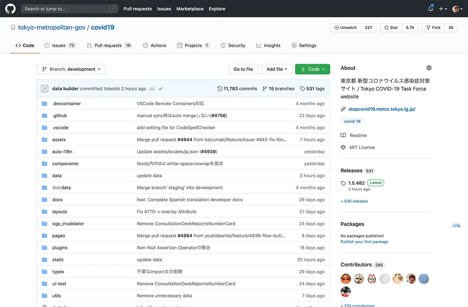The image size is (468, 307).
Task: View the 11,783 commits history
Action: pyautogui.click(x=237, y=89)
